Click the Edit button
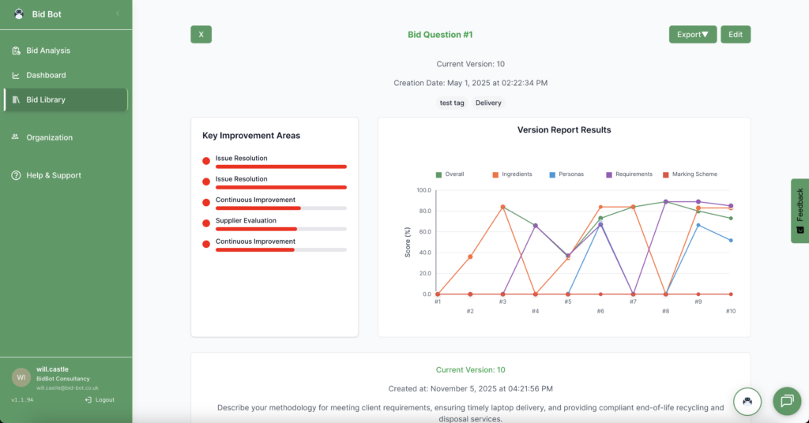Image resolution: width=809 pixels, height=423 pixels. (x=735, y=35)
